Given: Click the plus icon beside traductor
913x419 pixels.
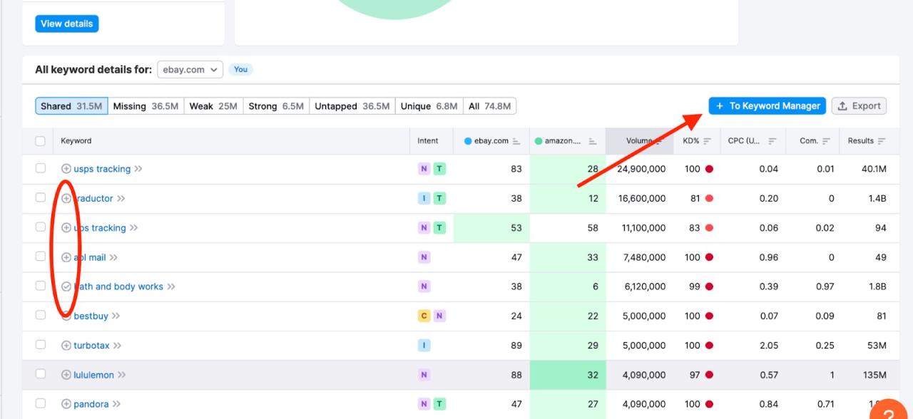Looking at the screenshot, I should coord(66,199).
